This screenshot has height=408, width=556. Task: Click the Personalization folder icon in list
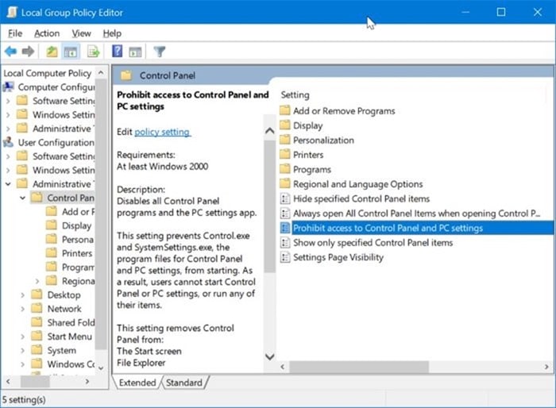coord(284,140)
